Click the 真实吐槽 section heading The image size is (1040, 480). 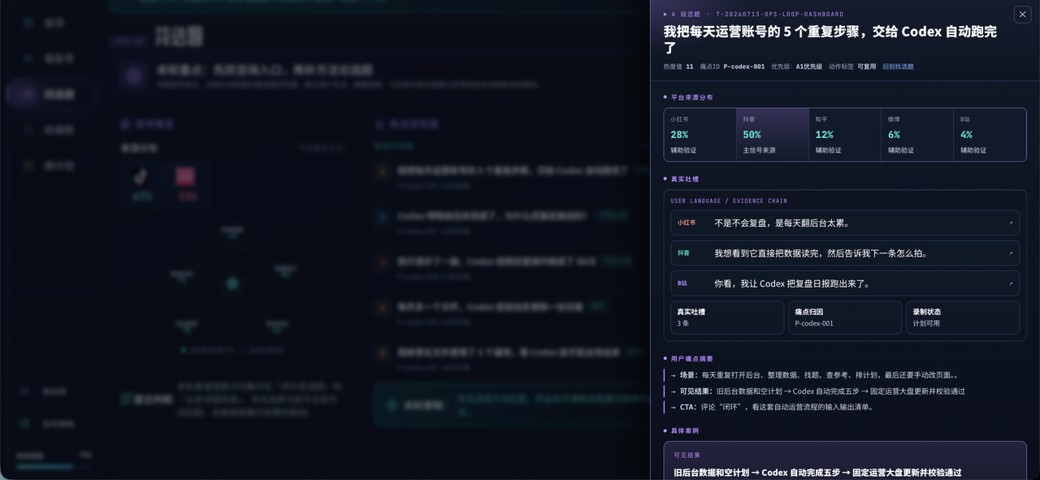[x=685, y=179]
